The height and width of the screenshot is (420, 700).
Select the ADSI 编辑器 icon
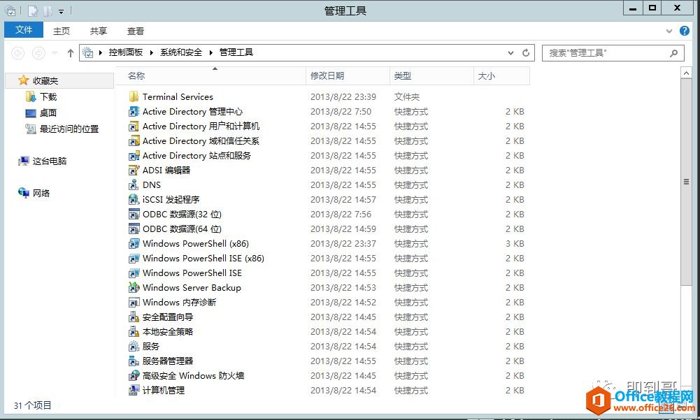pyautogui.click(x=134, y=171)
